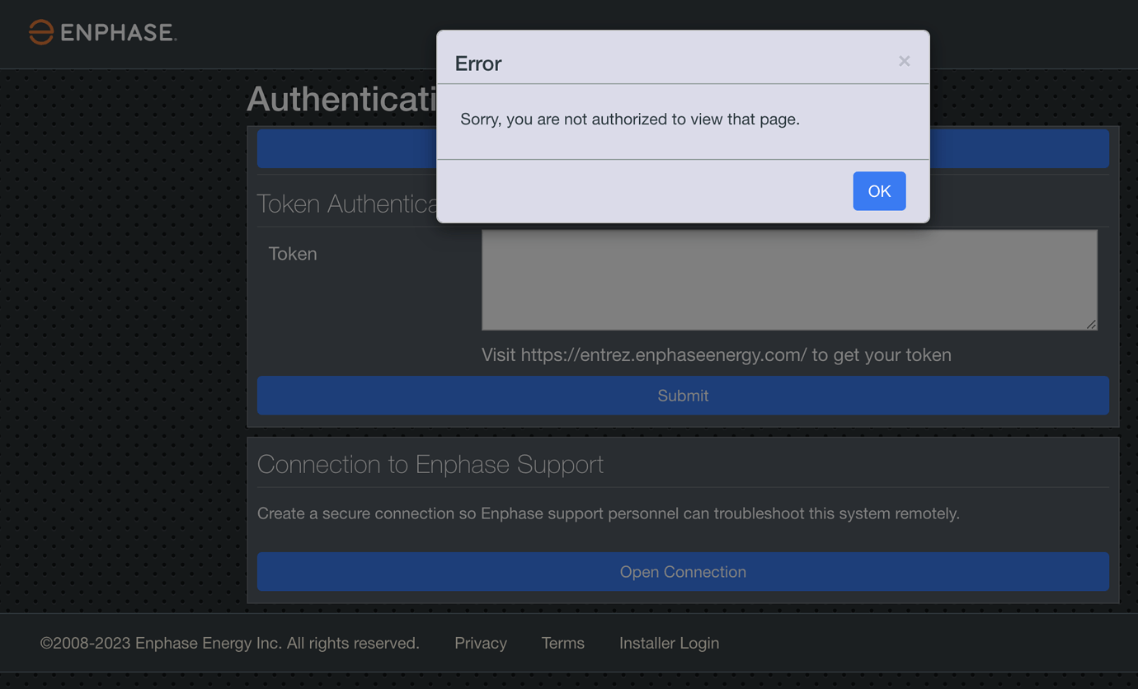Click the support troubleshooting description text
Image resolution: width=1138 pixels, height=689 pixels.
[609, 513]
